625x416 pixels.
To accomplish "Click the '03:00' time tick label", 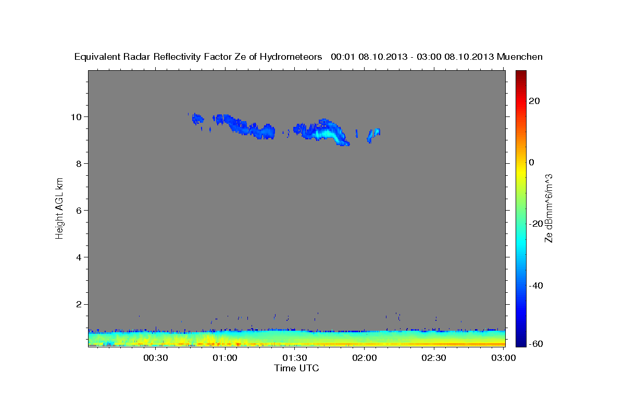I will pos(503,358).
